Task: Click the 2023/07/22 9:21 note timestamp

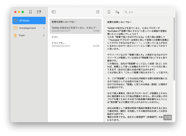Action: click(x=61, y=46)
